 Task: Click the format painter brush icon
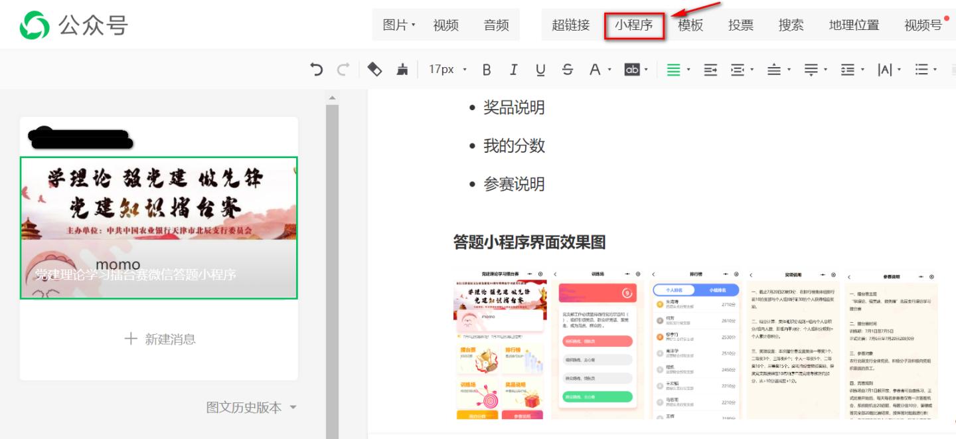pos(402,69)
